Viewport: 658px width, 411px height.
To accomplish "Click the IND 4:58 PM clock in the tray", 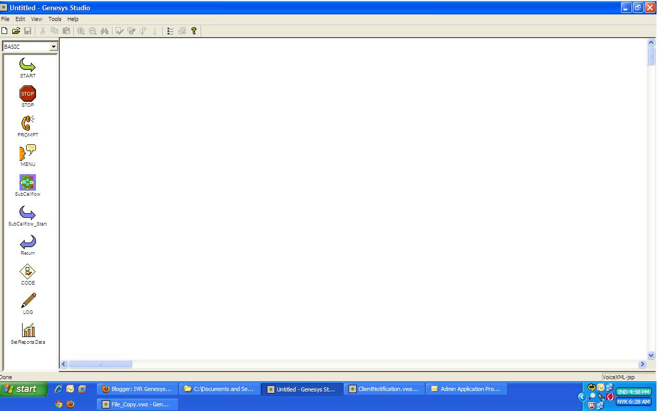I will [633, 391].
